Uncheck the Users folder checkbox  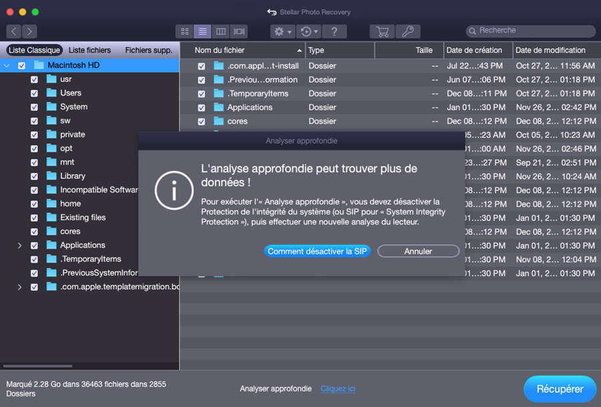[34, 93]
